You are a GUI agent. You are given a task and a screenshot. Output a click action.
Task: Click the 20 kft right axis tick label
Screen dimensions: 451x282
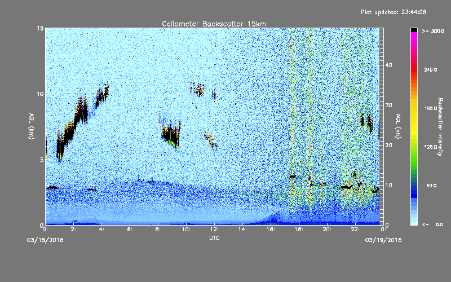click(x=388, y=146)
